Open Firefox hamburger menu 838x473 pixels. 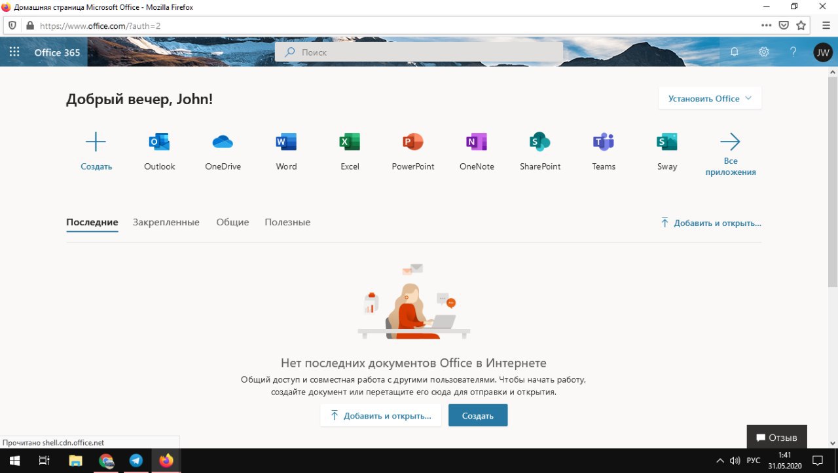(826, 26)
